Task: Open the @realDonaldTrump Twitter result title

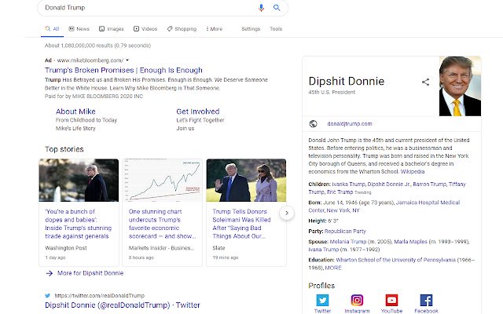Action: 123,305
